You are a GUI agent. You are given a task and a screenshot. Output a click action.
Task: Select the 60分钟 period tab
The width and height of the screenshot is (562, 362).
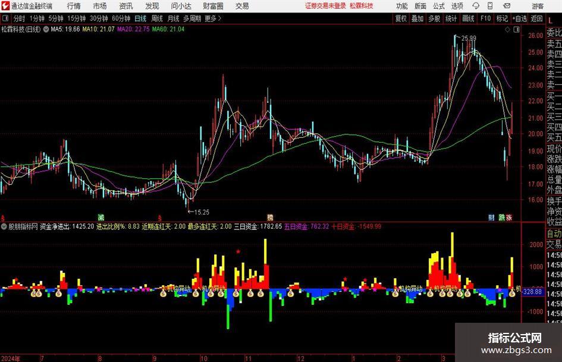(x=121, y=18)
